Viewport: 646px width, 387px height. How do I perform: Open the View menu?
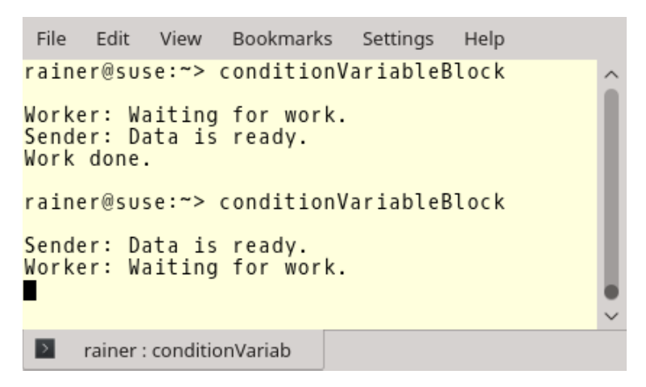(180, 40)
